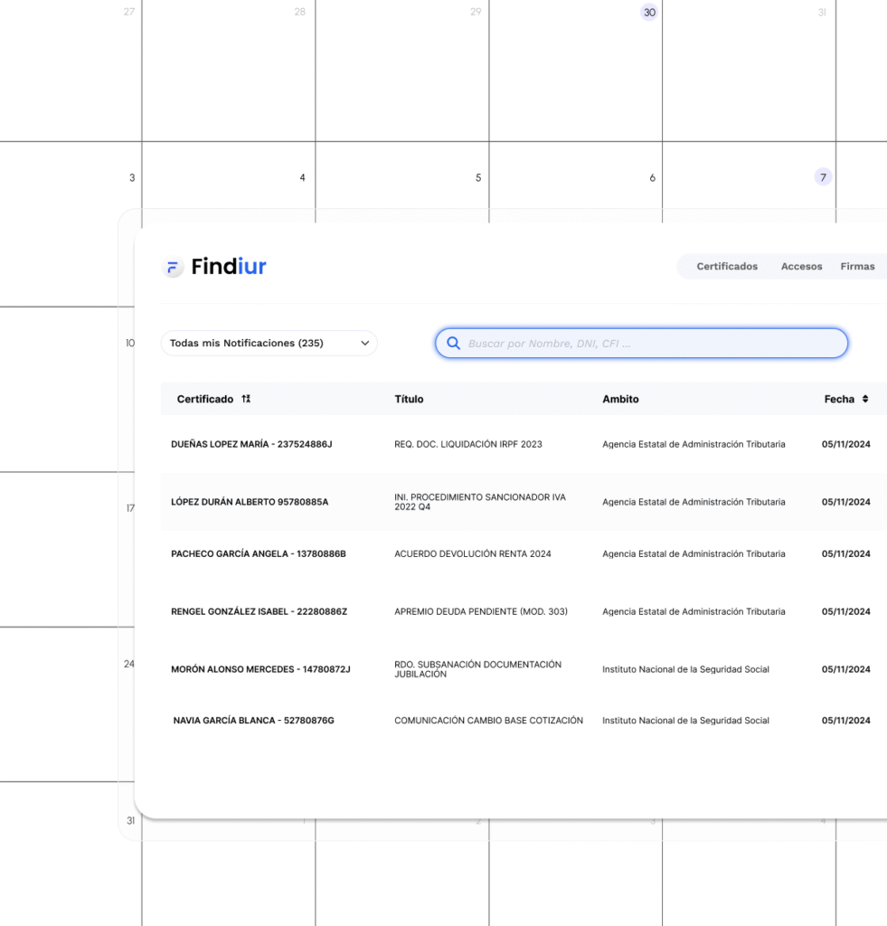Open the Accesos tab
Viewport: 887px width, 926px height.
[x=801, y=267]
